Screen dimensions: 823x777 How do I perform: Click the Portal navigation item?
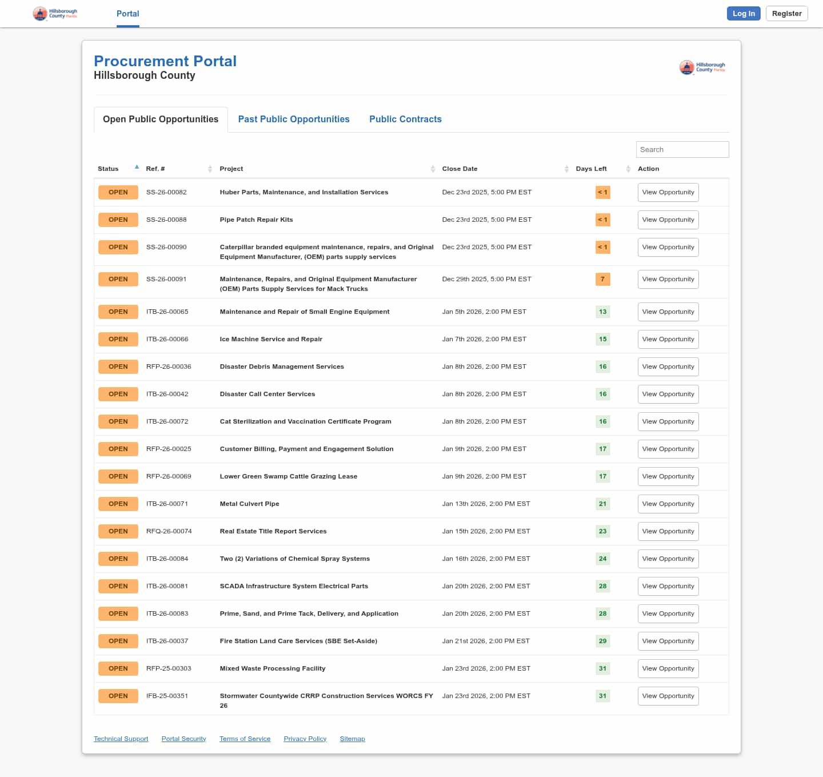127,14
